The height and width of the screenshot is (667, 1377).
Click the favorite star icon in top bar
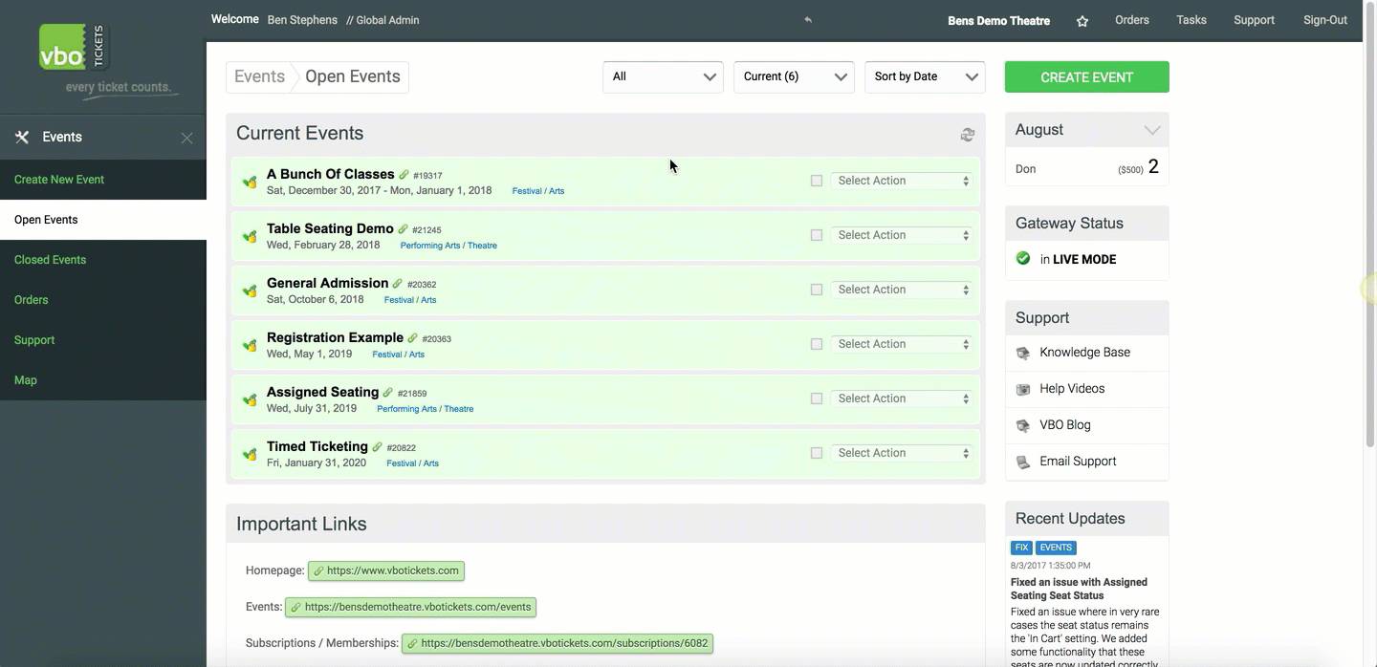pos(1082,21)
